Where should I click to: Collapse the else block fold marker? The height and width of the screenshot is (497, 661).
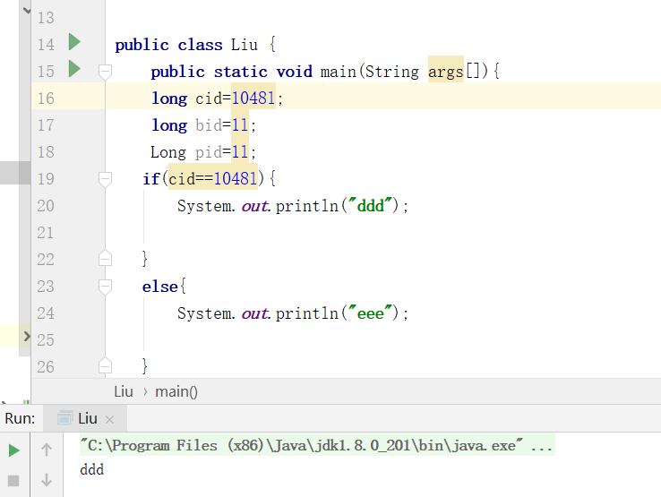(x=105, y=287)
